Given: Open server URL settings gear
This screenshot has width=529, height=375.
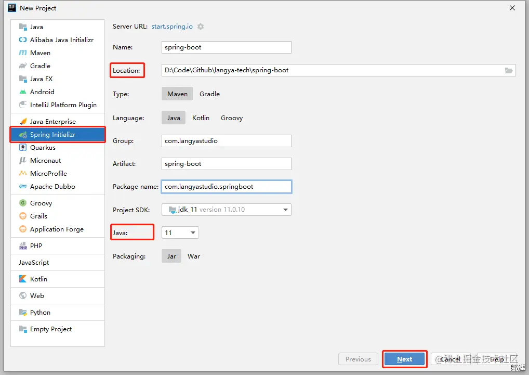Looking at the screenshot, I should click(201, 27).
